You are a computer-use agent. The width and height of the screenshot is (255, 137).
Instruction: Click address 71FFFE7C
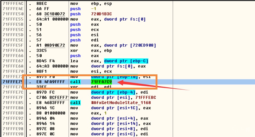13,92
